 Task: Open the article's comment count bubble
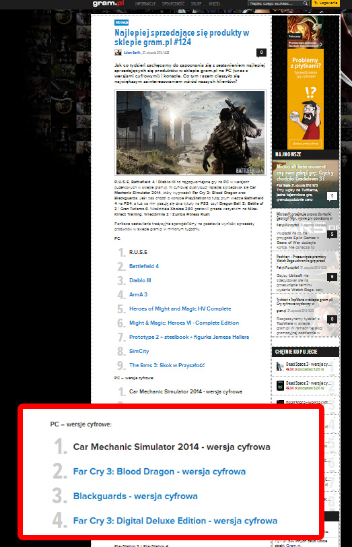coord(261,53)
